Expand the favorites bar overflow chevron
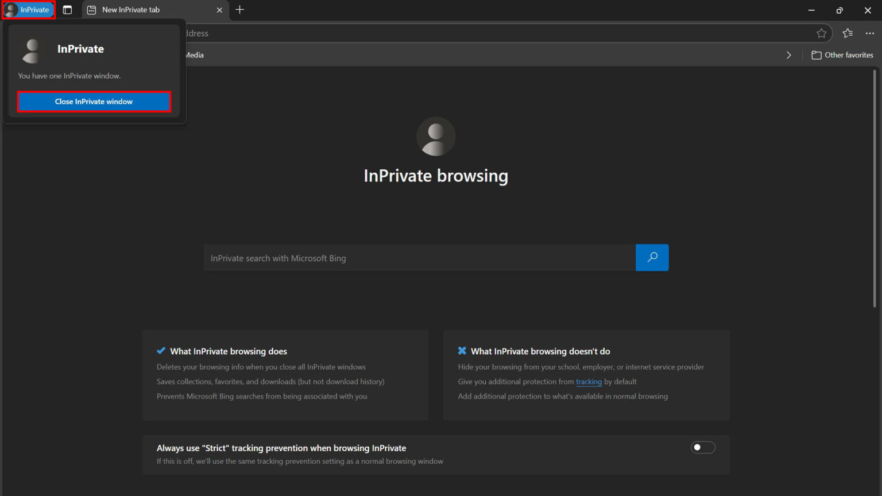The height and width of the screenshot is (496, 882). [x=788, y=55]
